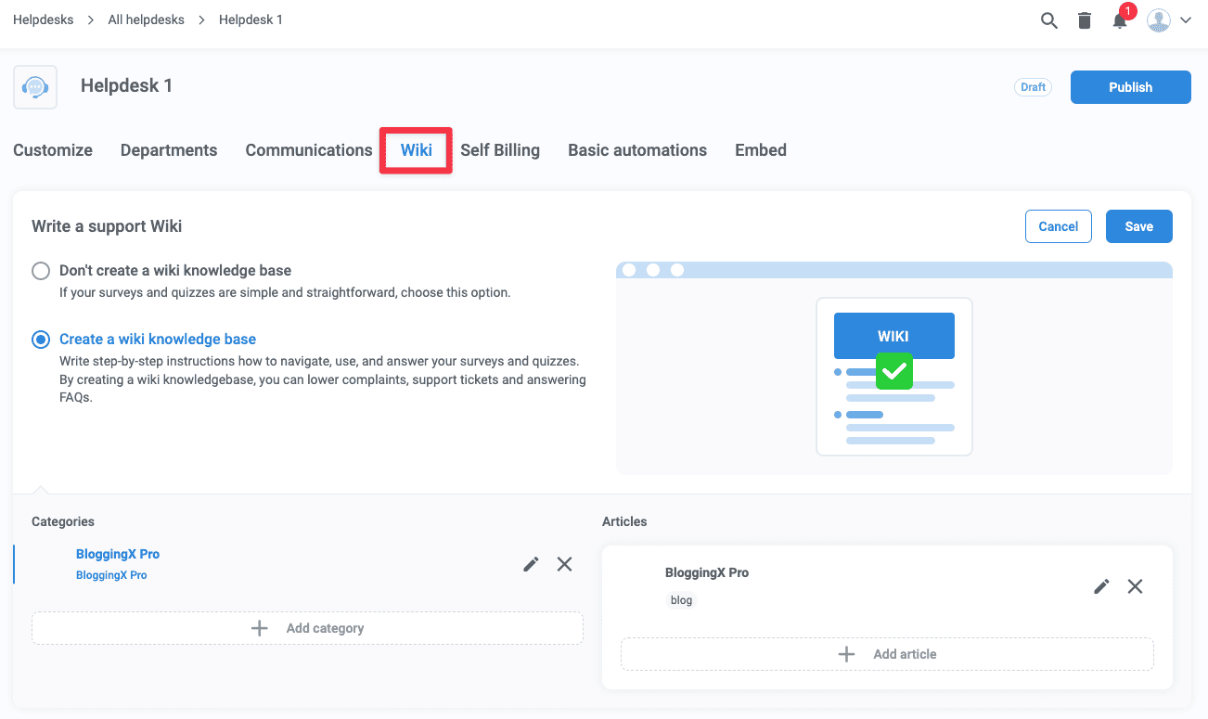Delete the BloggingX Pro category
Screen dimensions: 1208x719
click(x=564, y=564)
